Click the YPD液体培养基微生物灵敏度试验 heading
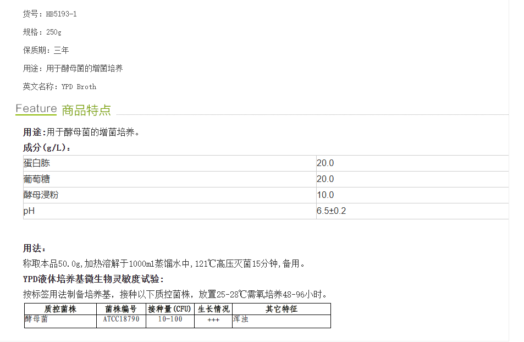The image size is (524, 342). pos(93,279)
